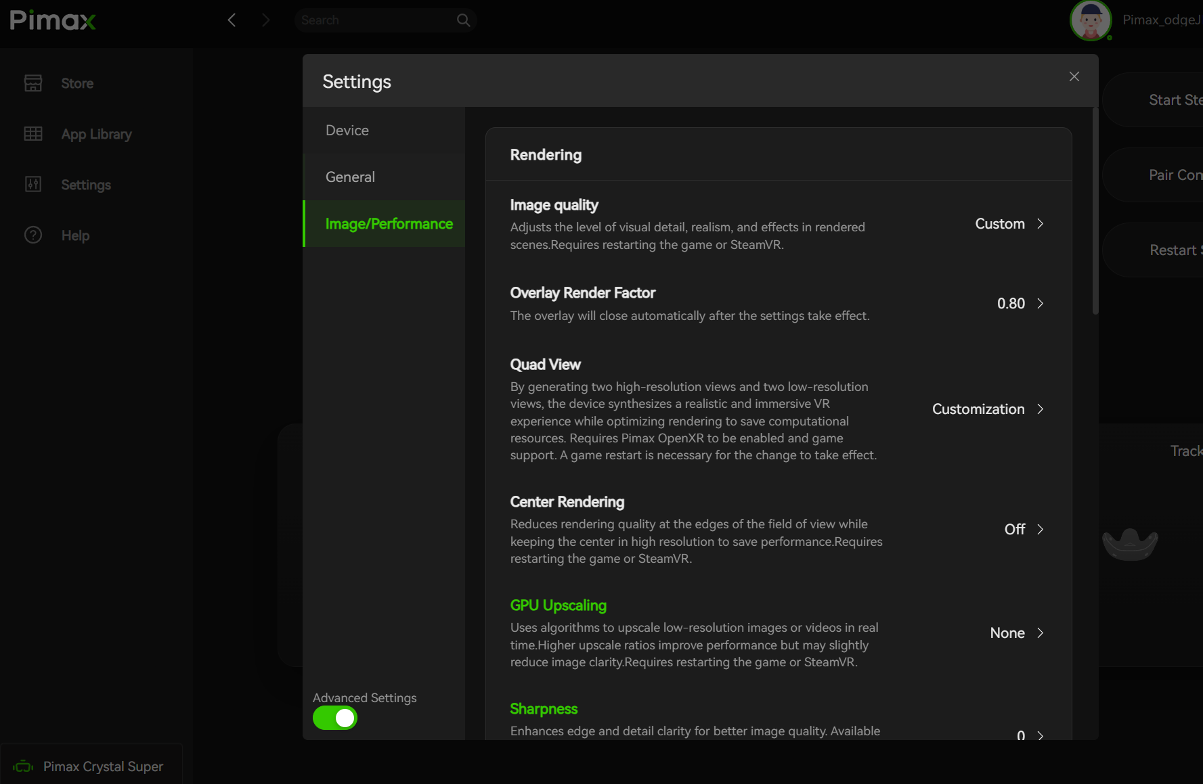The height and width of the screenshot is (784, 1203).
Task: Expand the GPU Upscaling None chevron
Action: pos(1041,633)
